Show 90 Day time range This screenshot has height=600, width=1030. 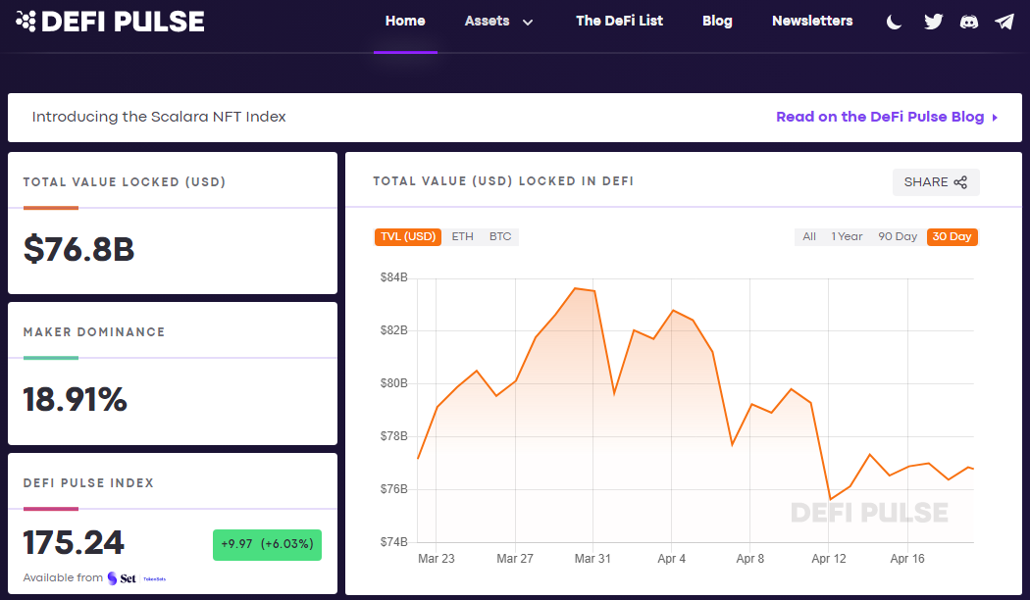(898, 237)
